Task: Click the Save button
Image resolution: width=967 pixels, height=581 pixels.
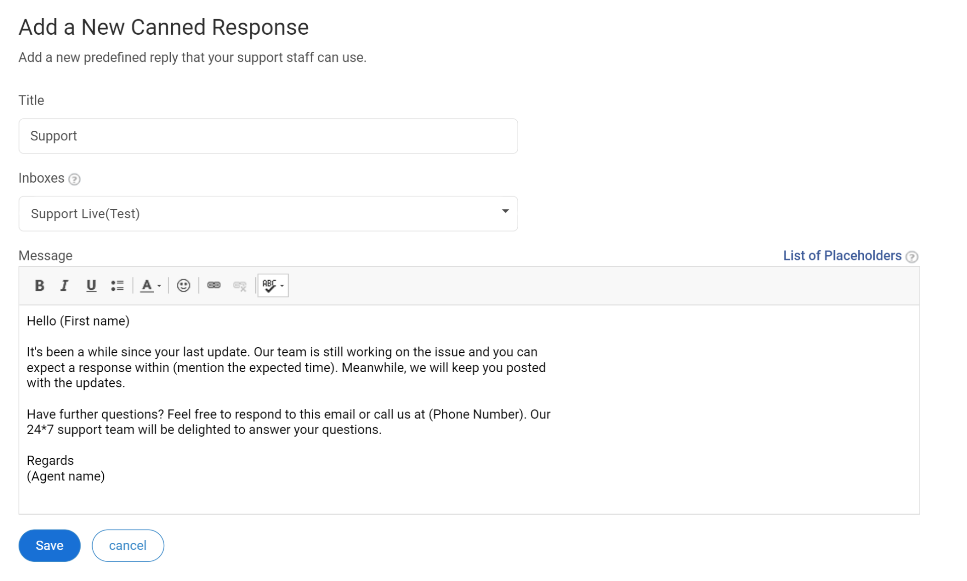Action: tap(49, 545)
